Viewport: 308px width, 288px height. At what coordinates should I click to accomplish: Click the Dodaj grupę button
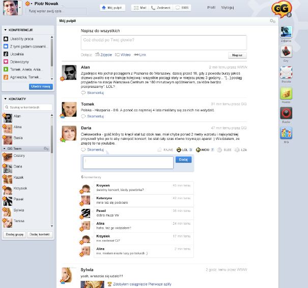15,234
